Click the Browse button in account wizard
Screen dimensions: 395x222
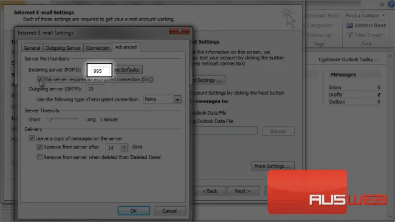[x=278, y=131]
